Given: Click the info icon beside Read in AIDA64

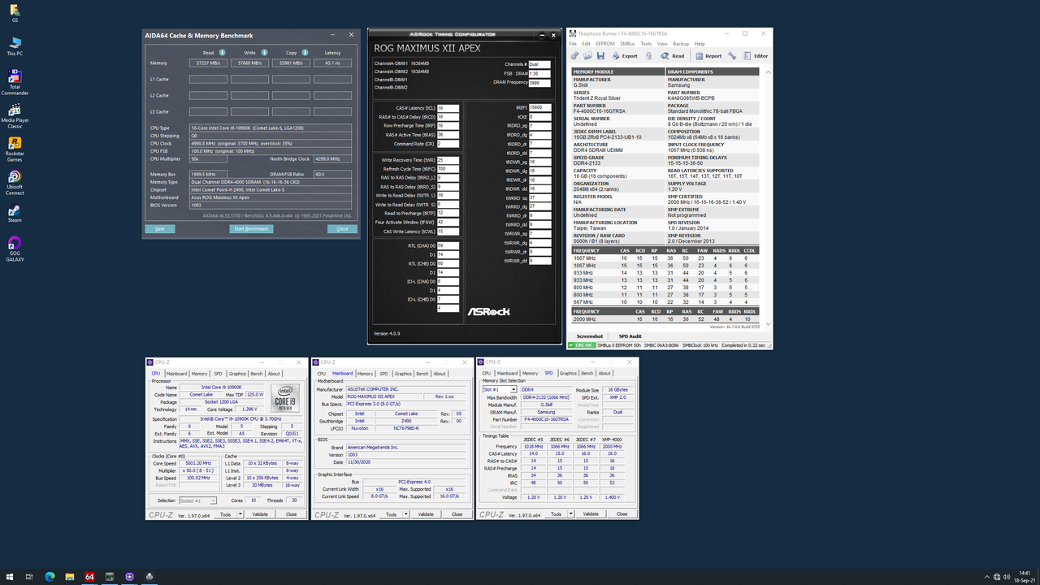Looking at the screenshot, I should [222, 53].
